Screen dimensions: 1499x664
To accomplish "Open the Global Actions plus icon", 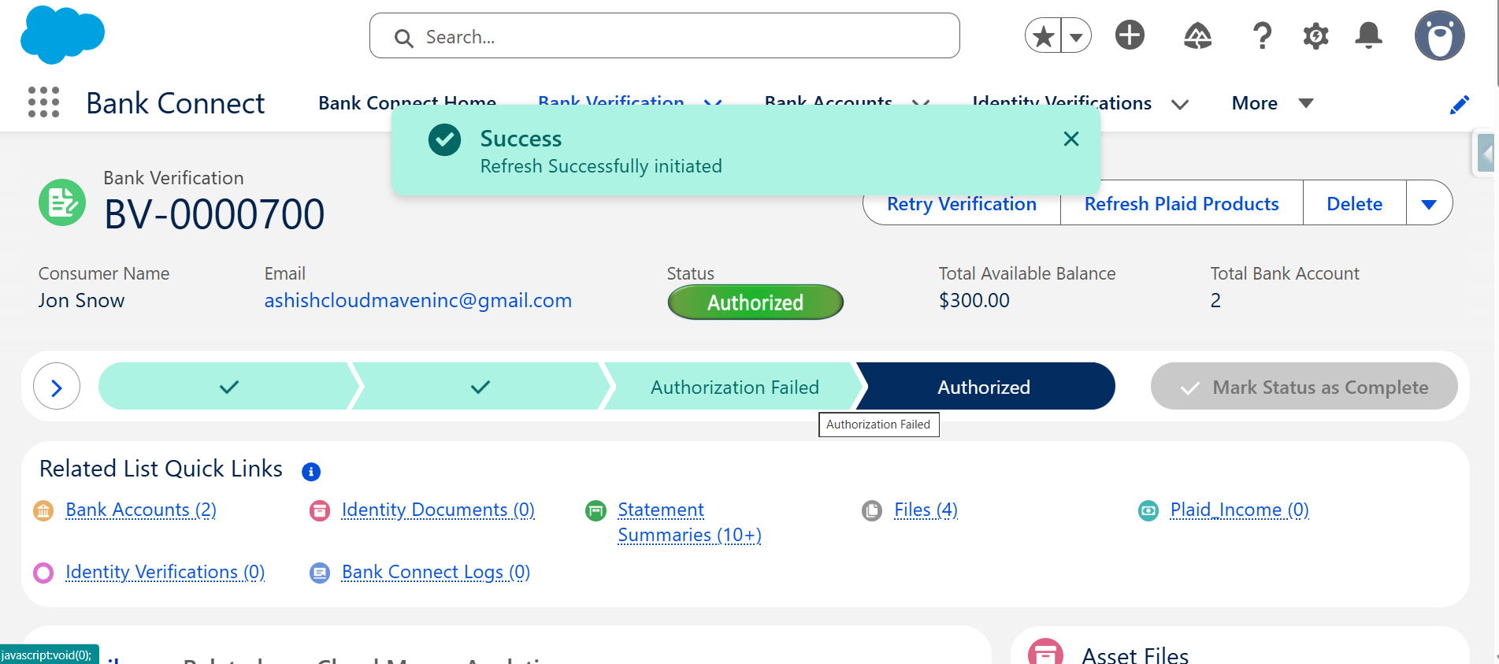I will (x=1130, y=35).
